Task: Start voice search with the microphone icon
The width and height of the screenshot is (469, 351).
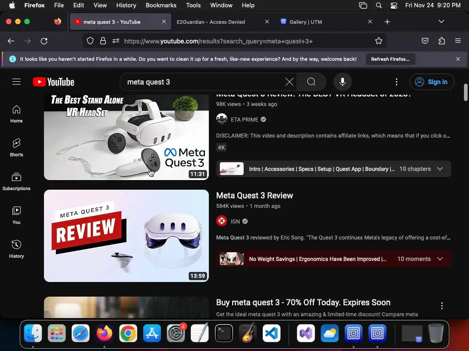Action: coord(343,82)
